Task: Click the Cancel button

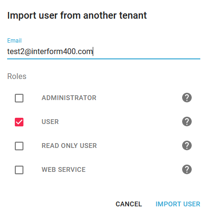Action: pos(129,204)
